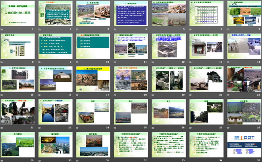Open slide 2 with the blue text box
262x162 pixels.
[x=56, y=14]
